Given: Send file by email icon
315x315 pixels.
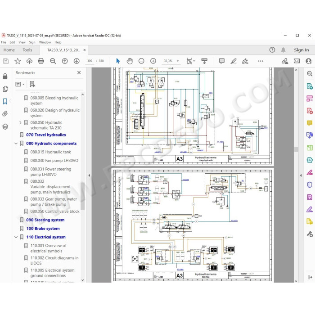Looking at the screenshot, I should (297, 61).
